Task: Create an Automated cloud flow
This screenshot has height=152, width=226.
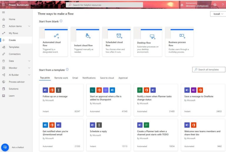Action: pos(54,42)
